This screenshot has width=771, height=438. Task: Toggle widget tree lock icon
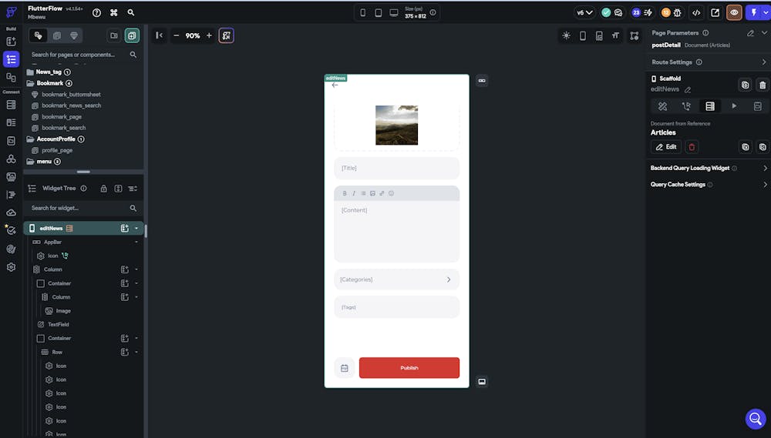[104, 189]
